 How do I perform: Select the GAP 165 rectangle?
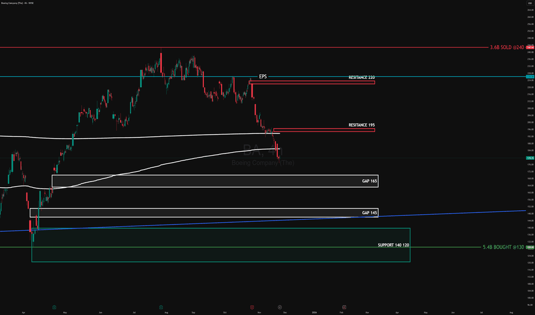pyautogui.click(x=215, y=181)
